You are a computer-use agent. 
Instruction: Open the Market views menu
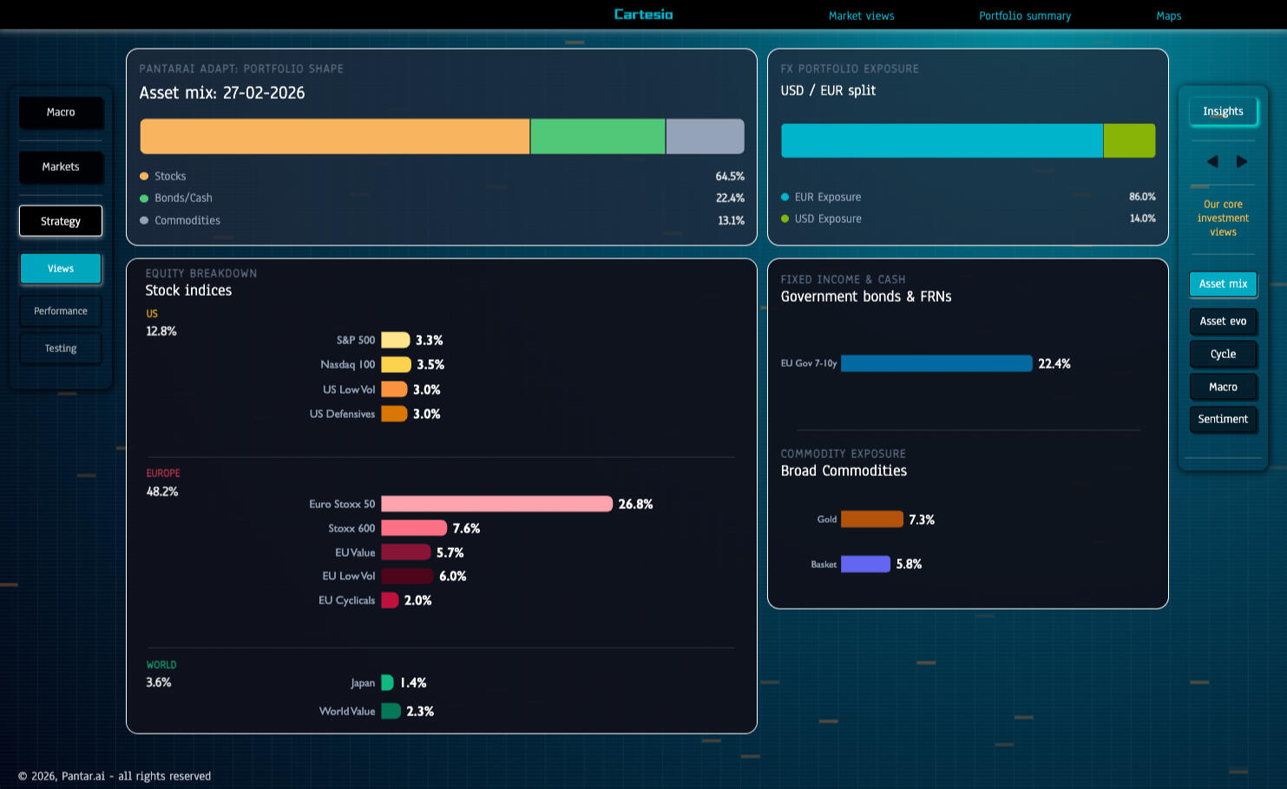(x=861, y=16)
